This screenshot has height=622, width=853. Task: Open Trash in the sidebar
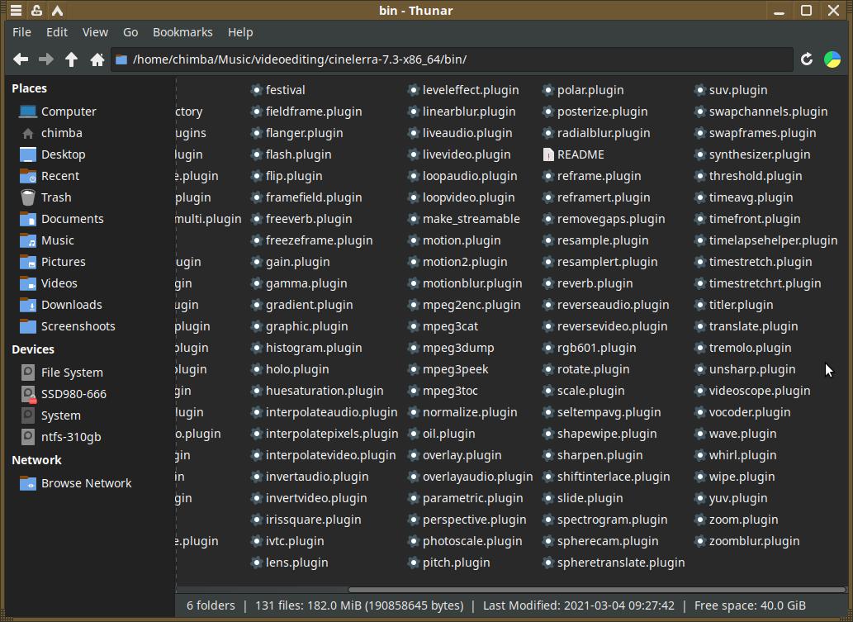(45, 197)
